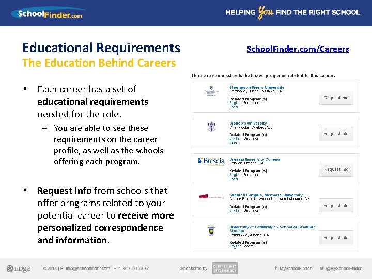Click the Thompson Rivers University logo
Image resolution: width=372 pixels, height=279 pixels.
211,90
